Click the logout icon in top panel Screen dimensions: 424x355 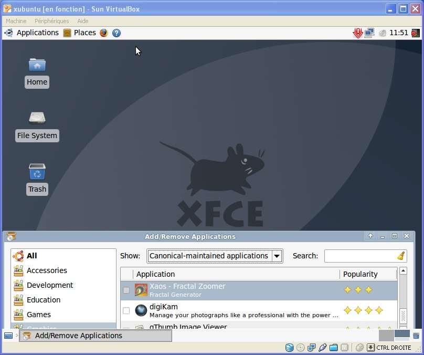(x=416, y=33)
